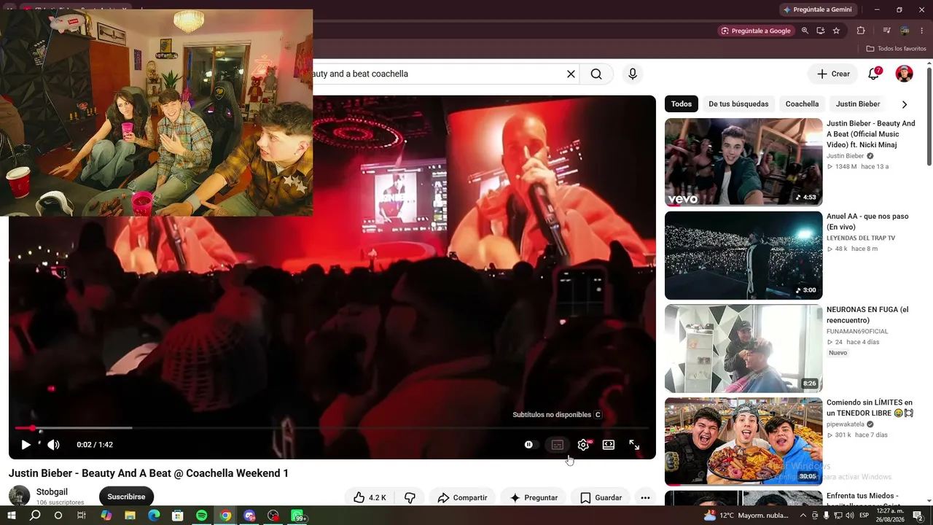
Task: Start voice search with the microphone
Action: tap(633, 74)
